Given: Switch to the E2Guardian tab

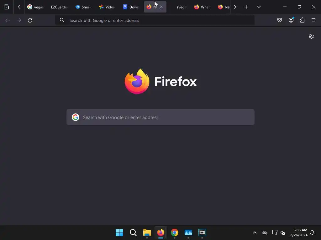Looking at the screenshot, I should [59, 7].
